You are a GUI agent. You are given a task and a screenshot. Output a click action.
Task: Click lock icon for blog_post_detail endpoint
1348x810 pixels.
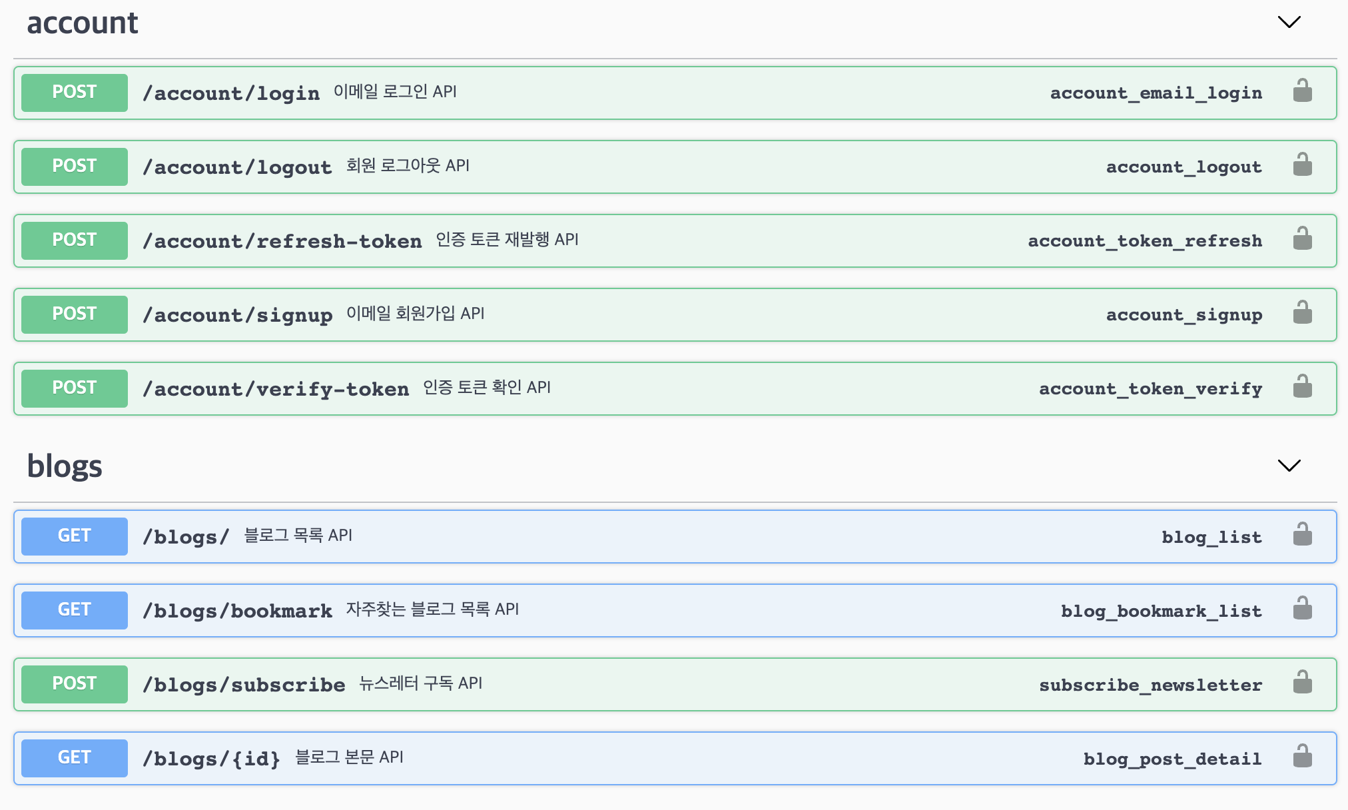1302,757
